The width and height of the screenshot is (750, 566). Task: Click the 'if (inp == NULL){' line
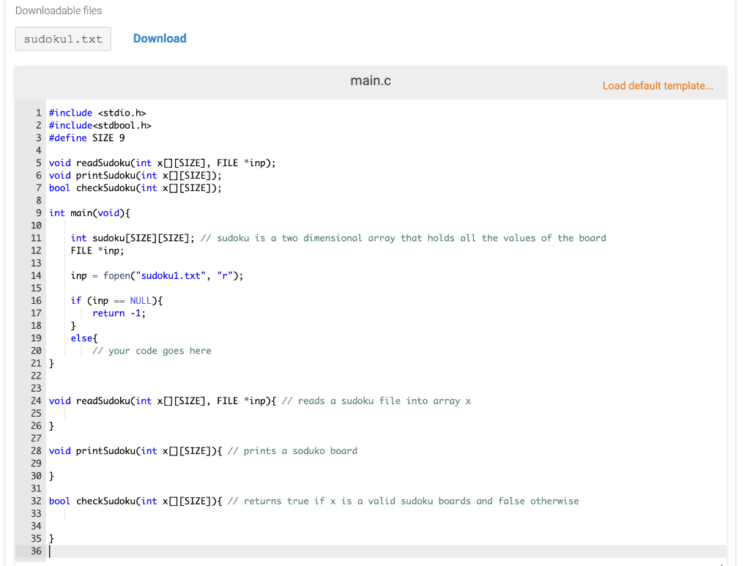click(116, 301)
